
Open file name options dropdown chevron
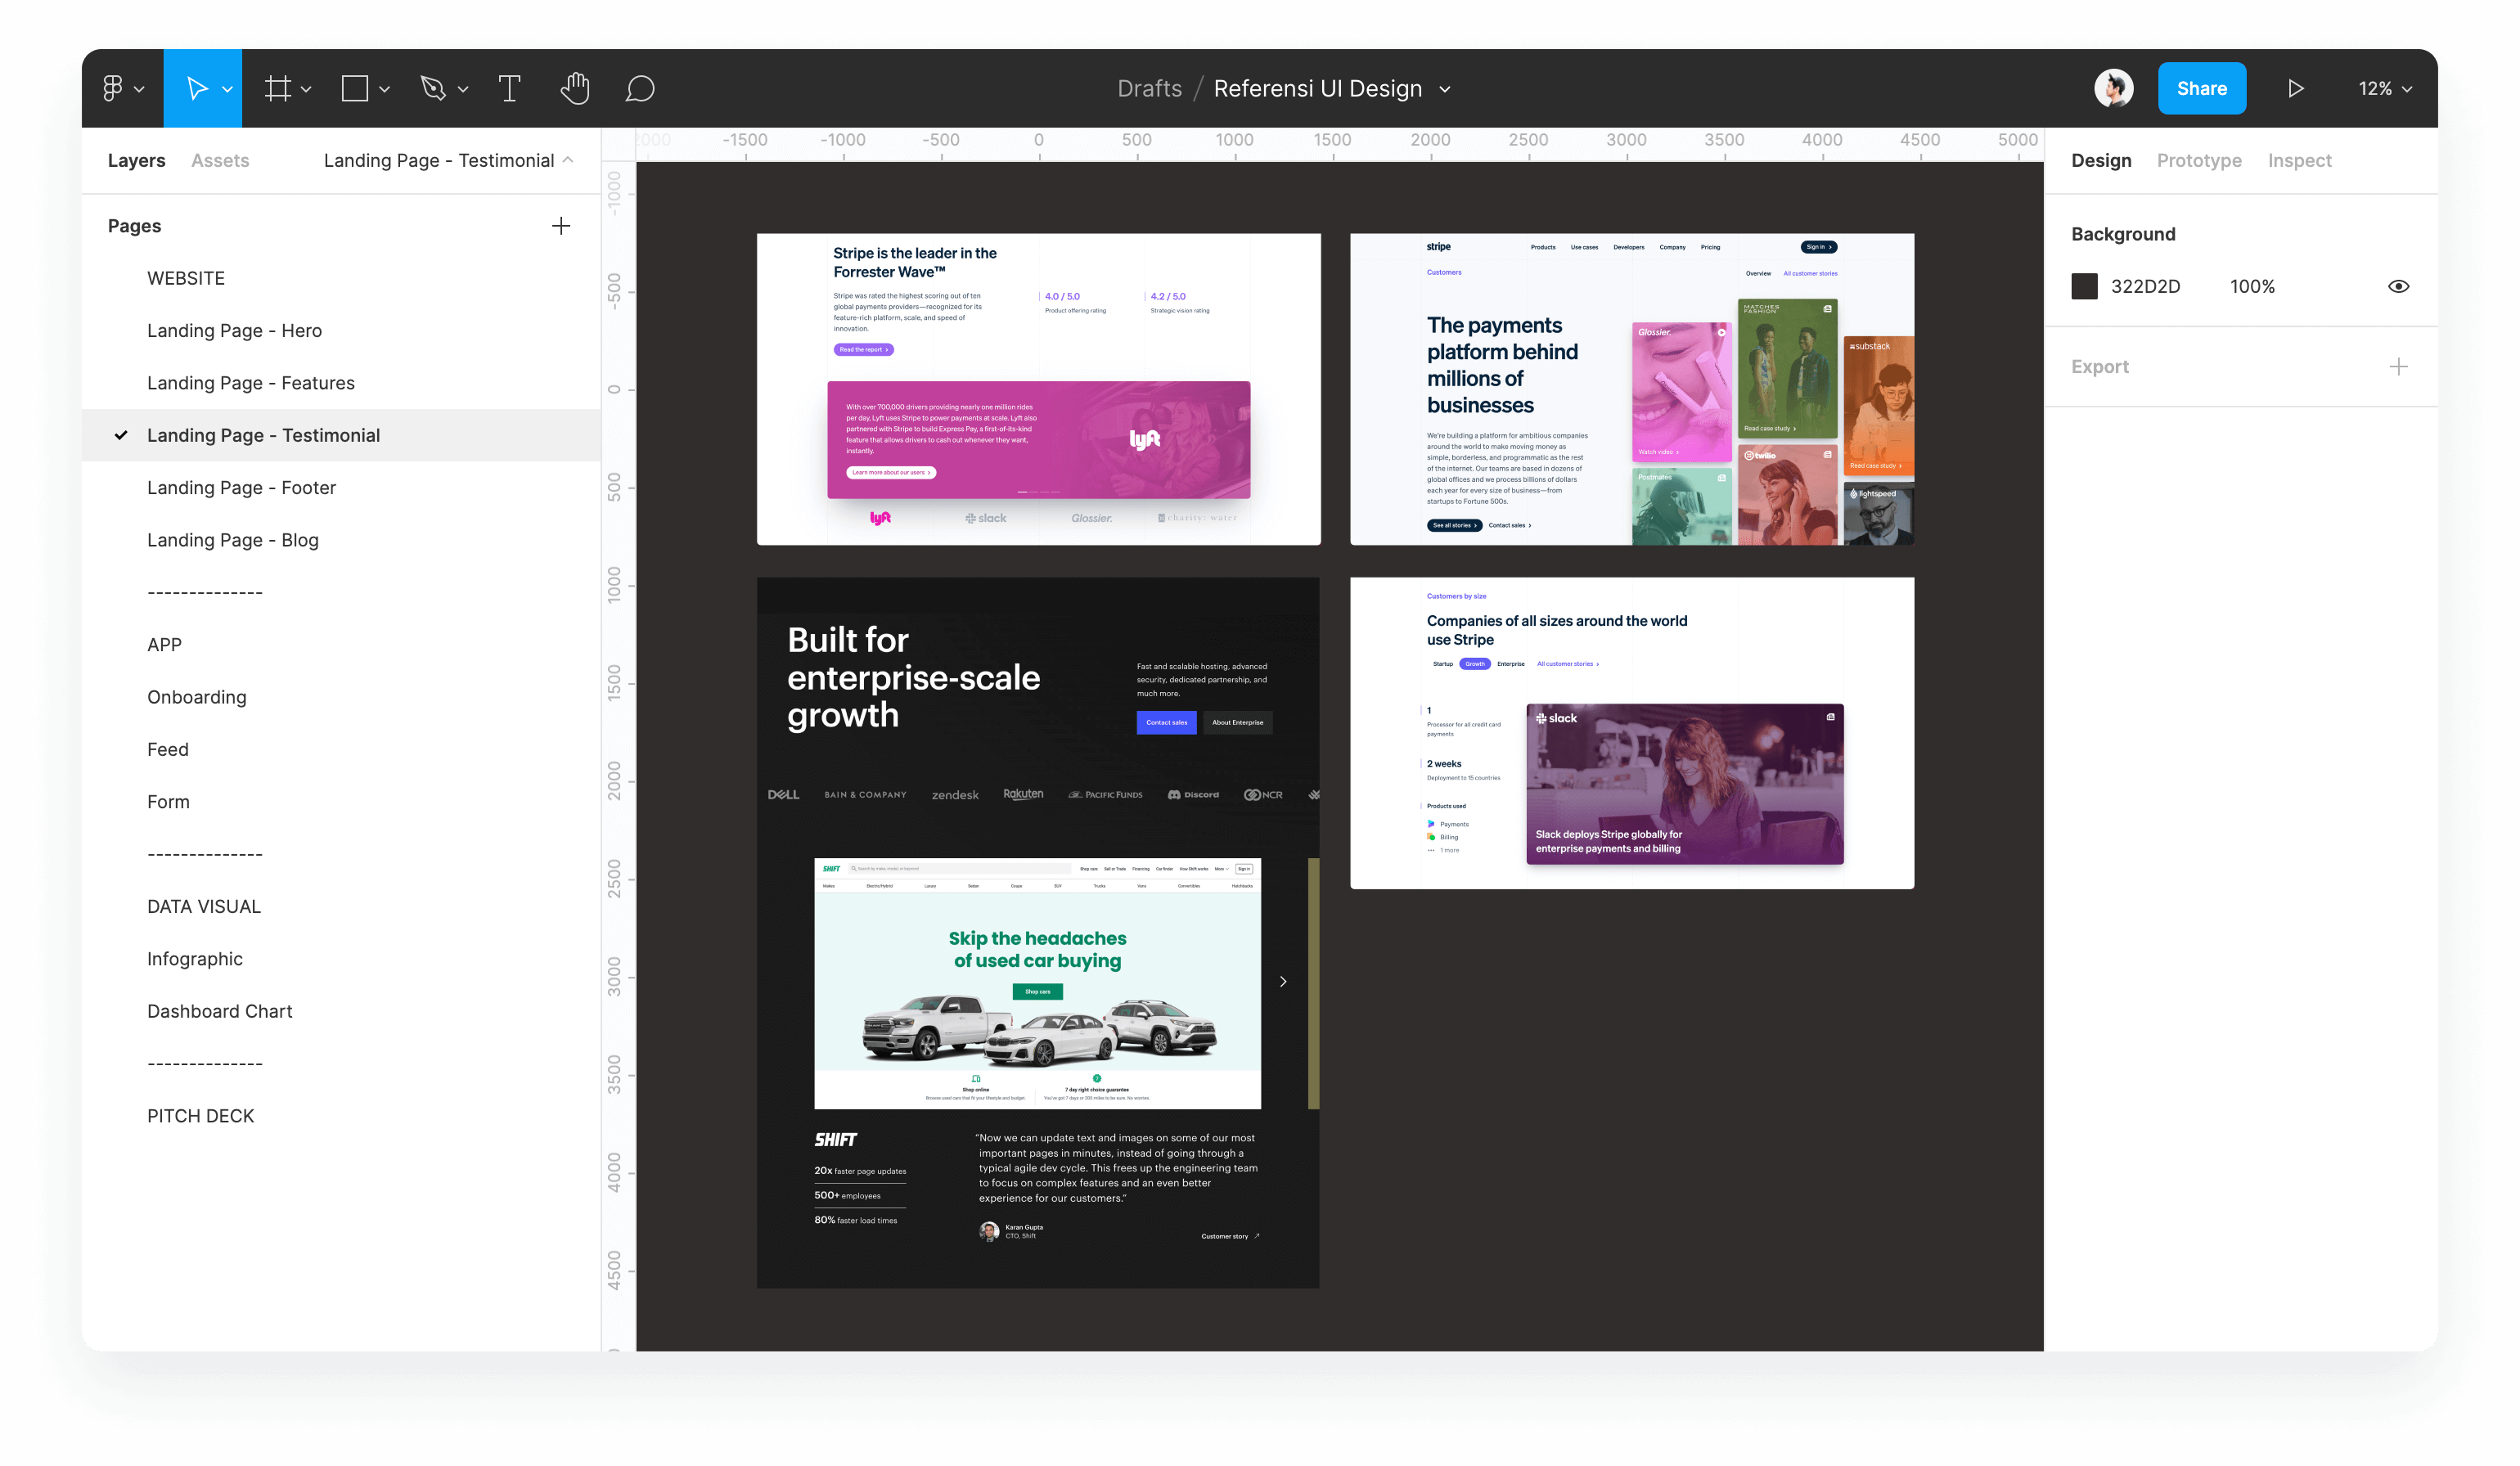click(x=1445, y=89)
